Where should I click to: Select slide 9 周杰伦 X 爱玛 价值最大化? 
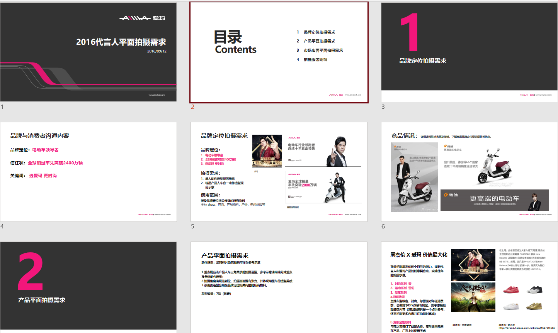tap(470, 287)
